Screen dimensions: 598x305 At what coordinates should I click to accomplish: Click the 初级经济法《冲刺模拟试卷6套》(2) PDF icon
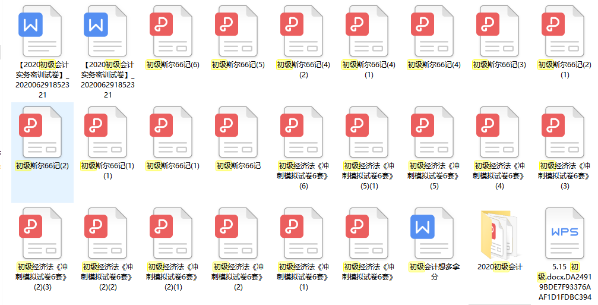[236, 233]
